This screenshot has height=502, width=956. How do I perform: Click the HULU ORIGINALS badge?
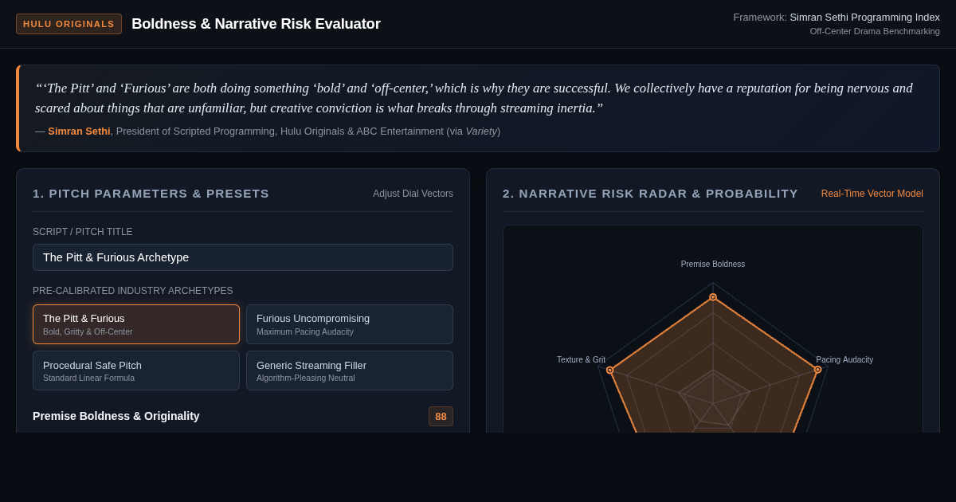(x=69, y=24)
